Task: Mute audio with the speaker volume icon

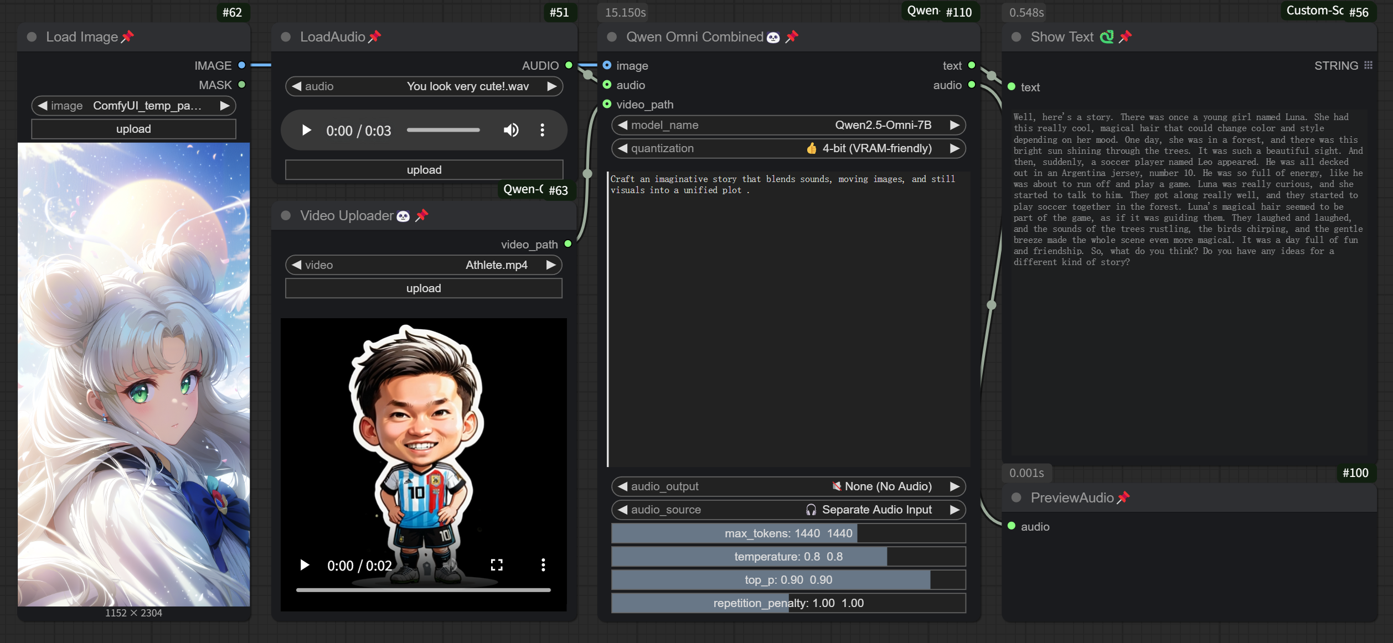Action: click(x=510, y=130)
